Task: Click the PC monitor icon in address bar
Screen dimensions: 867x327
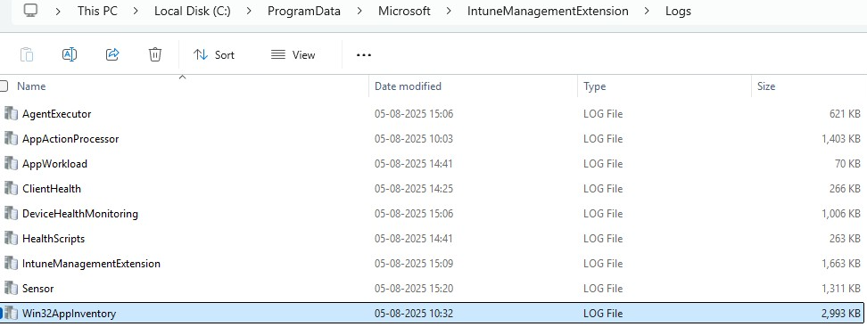Action: pyautogui.click(x=31, y=11)
